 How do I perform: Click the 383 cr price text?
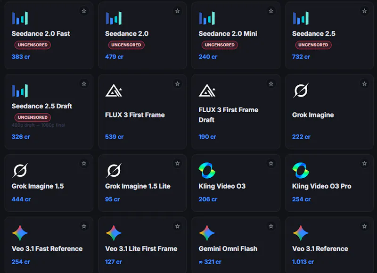21,57
